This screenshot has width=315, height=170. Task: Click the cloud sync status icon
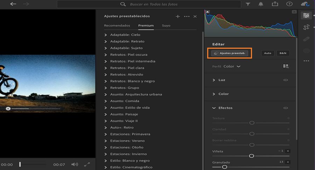point(304,4)
